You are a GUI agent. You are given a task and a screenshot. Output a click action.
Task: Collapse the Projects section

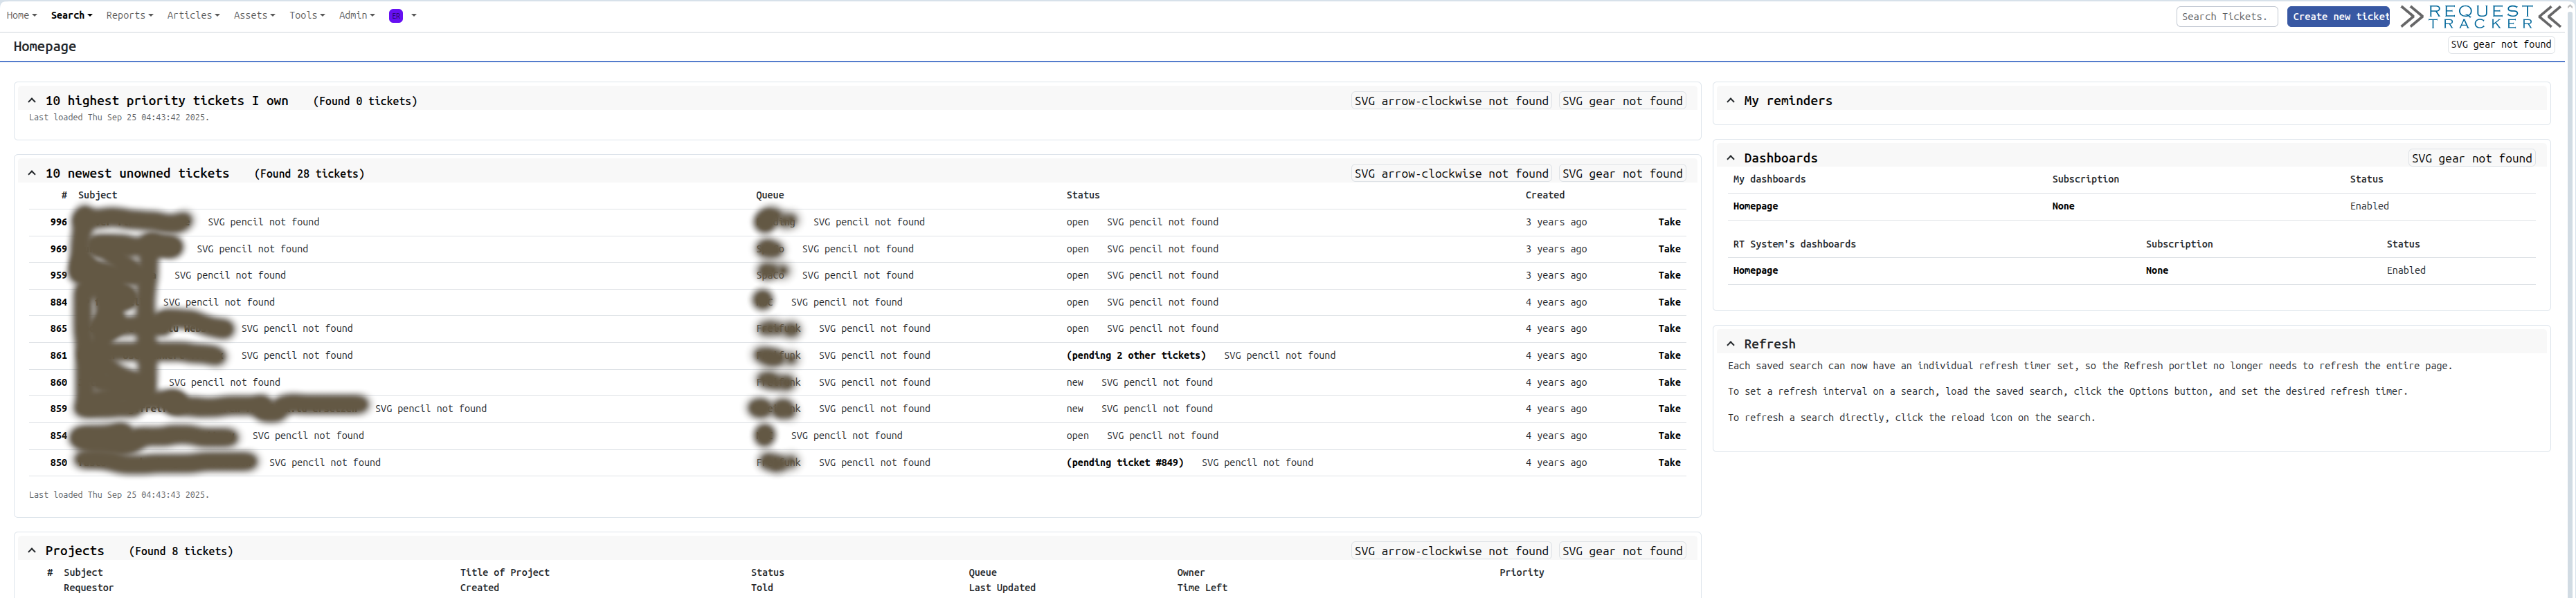pos(32,551)
